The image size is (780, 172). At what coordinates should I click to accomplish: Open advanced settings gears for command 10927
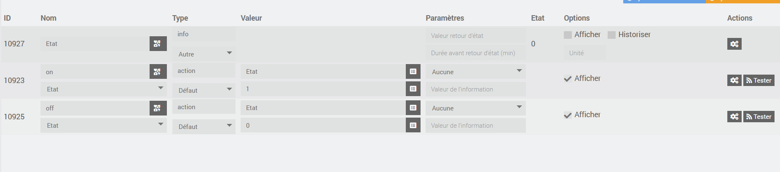tap(734, 44)
